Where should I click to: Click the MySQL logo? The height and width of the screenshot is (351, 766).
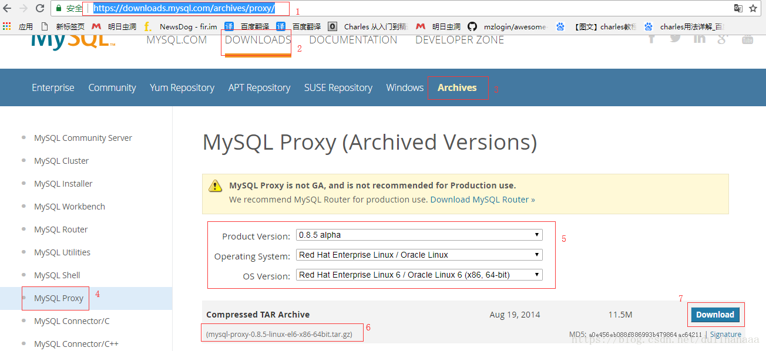pyautogui.click(x=73, y=42)
